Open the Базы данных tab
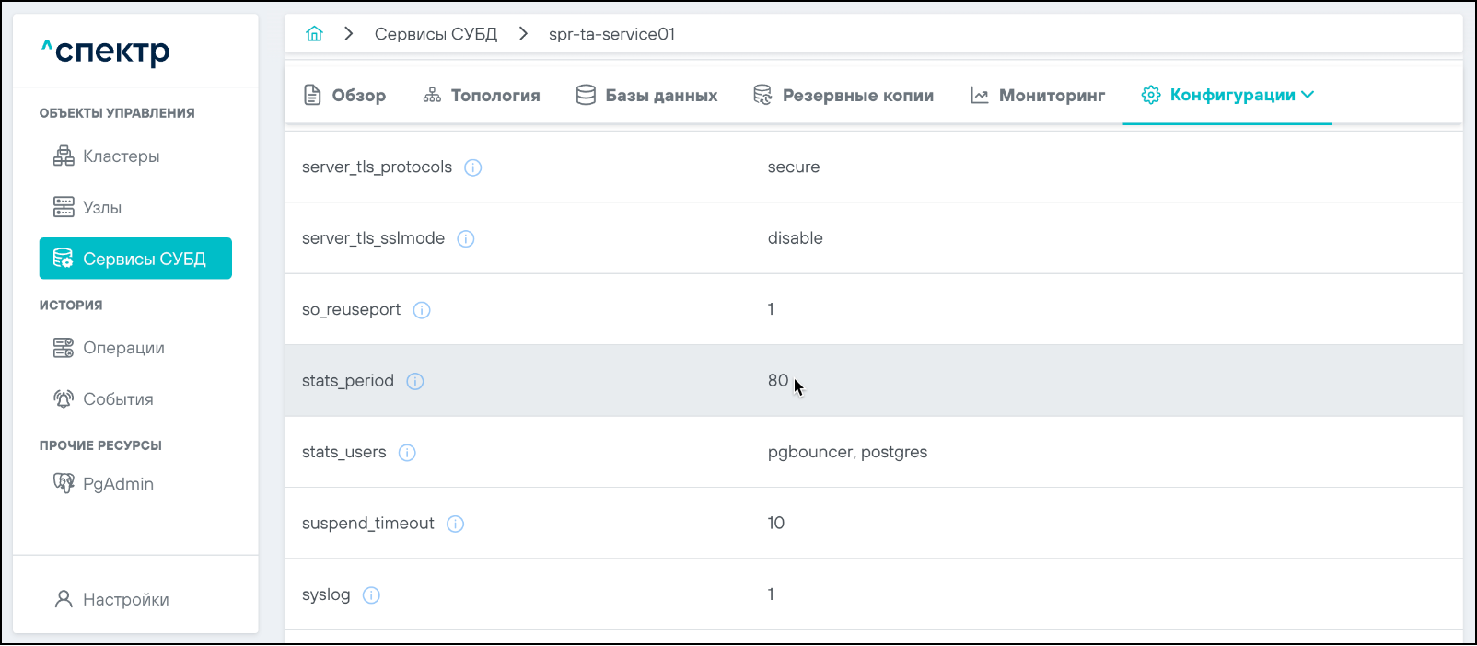Viewport: 1477px width, 646px height. (x=647, y=96)
